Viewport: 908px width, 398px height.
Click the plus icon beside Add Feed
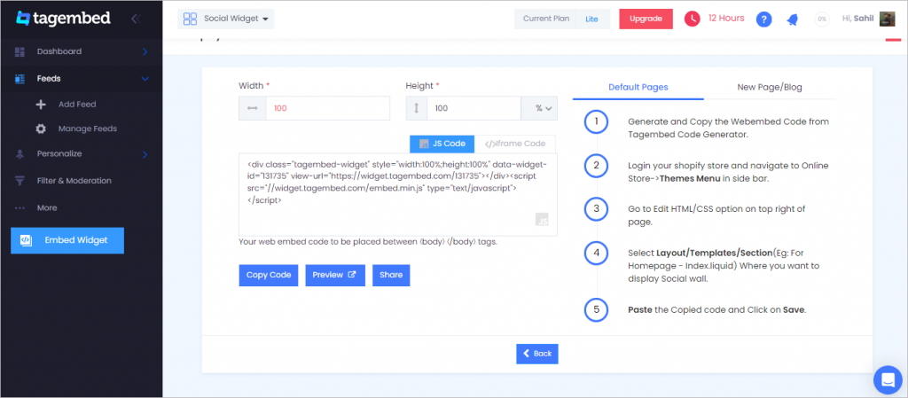pyautogui.click(x=41, y=105)
